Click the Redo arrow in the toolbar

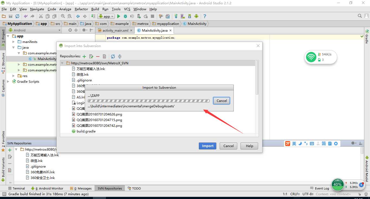(x=33, y=16)
